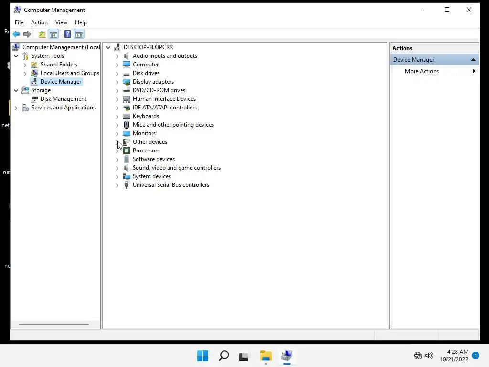This screenshot has width=489, height=367.
Task: Expand Services and Applications tree node
Action: pyautogui.click(x=16, y=108)
